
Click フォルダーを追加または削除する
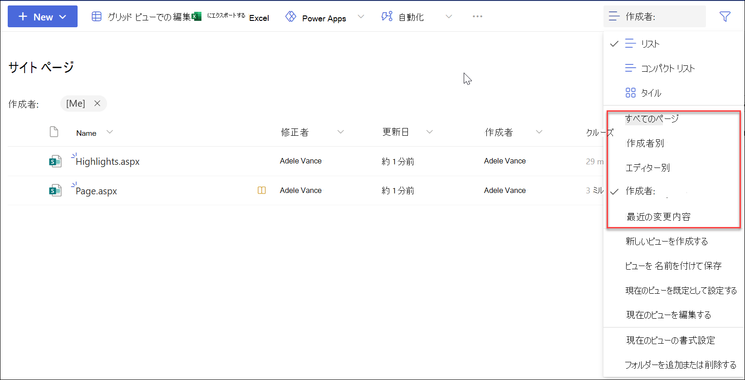pos(681,365)
